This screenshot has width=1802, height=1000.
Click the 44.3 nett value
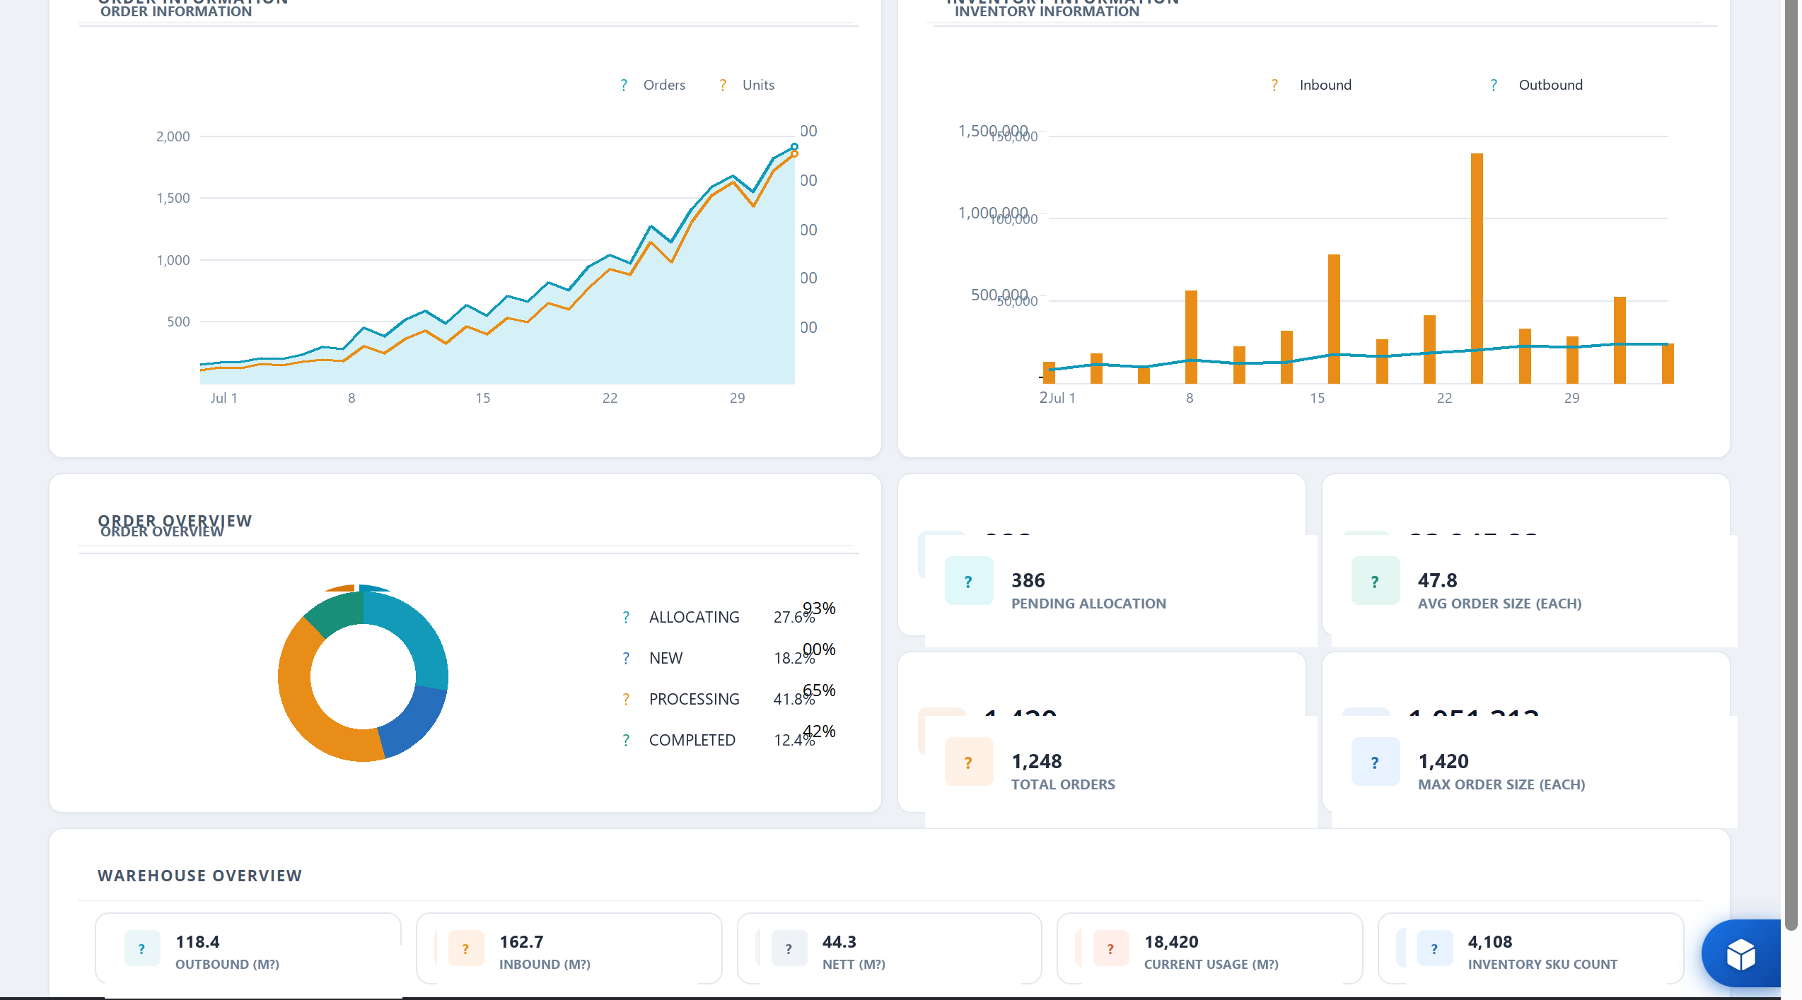[839, 942]
